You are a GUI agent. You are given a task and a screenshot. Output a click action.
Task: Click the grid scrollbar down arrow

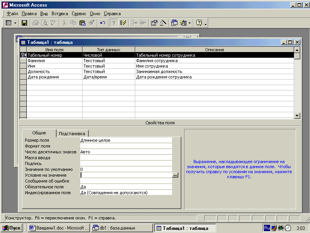coord(297,115)
